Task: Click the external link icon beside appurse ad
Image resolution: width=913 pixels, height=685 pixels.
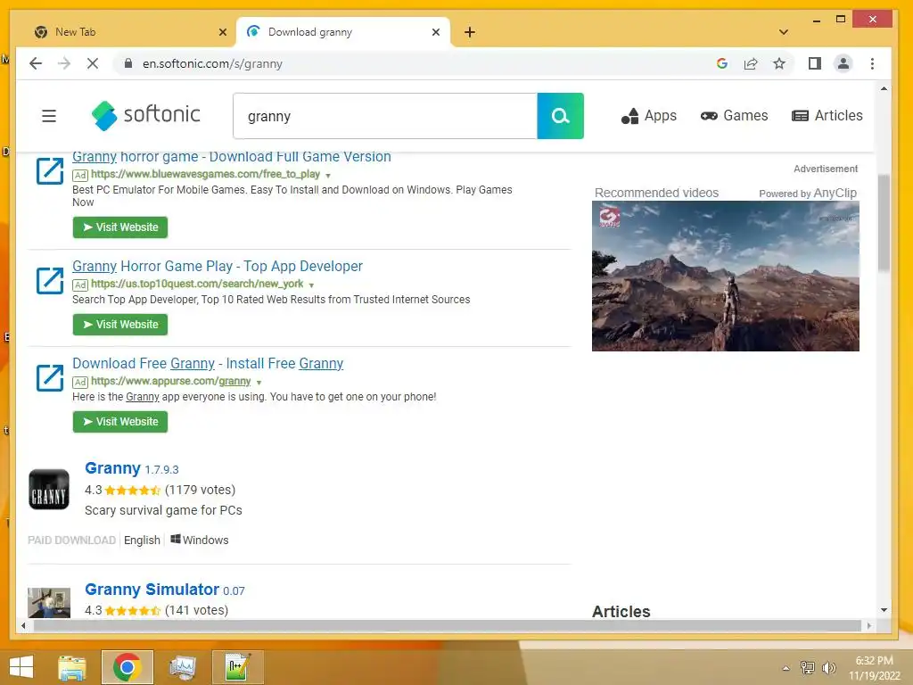Action: (50, 377)
